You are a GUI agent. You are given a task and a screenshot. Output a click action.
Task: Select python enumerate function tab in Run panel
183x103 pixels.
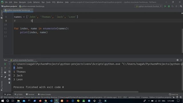tap(23, 60)
